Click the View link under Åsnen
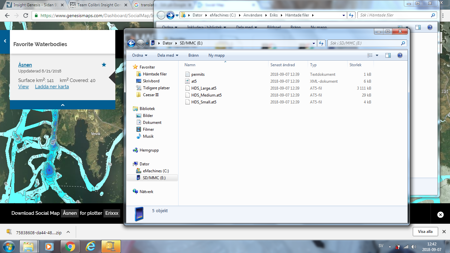This screenshot has height=253, width=450. click(x=23, y=87)
